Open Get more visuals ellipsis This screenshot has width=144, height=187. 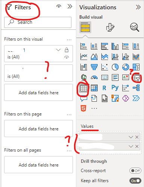point(94,108)
